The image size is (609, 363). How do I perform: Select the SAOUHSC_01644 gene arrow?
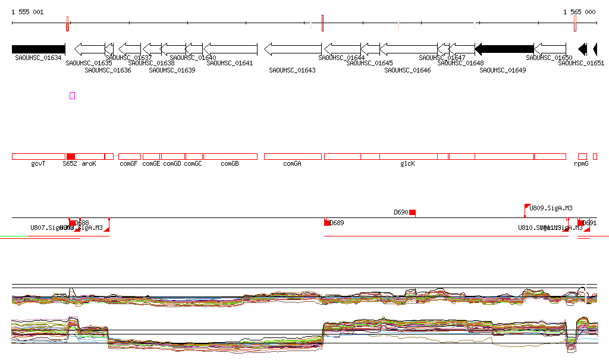click(x=343, y=49)
